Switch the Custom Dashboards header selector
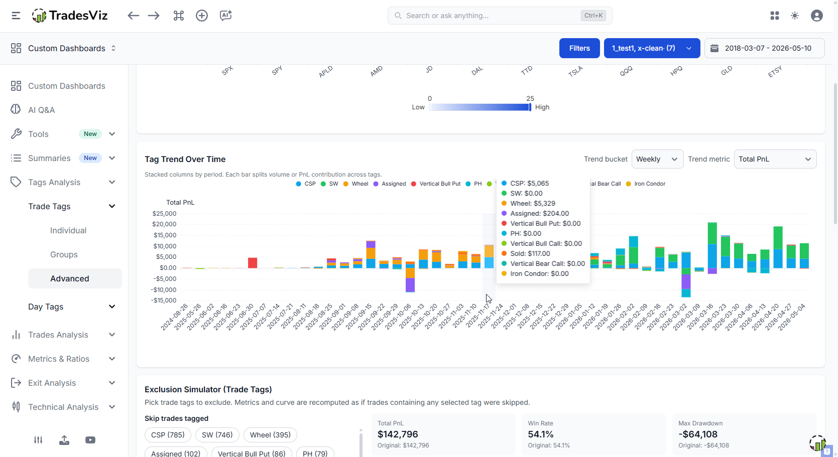The image size is (838, 457). tap(63, 48)
